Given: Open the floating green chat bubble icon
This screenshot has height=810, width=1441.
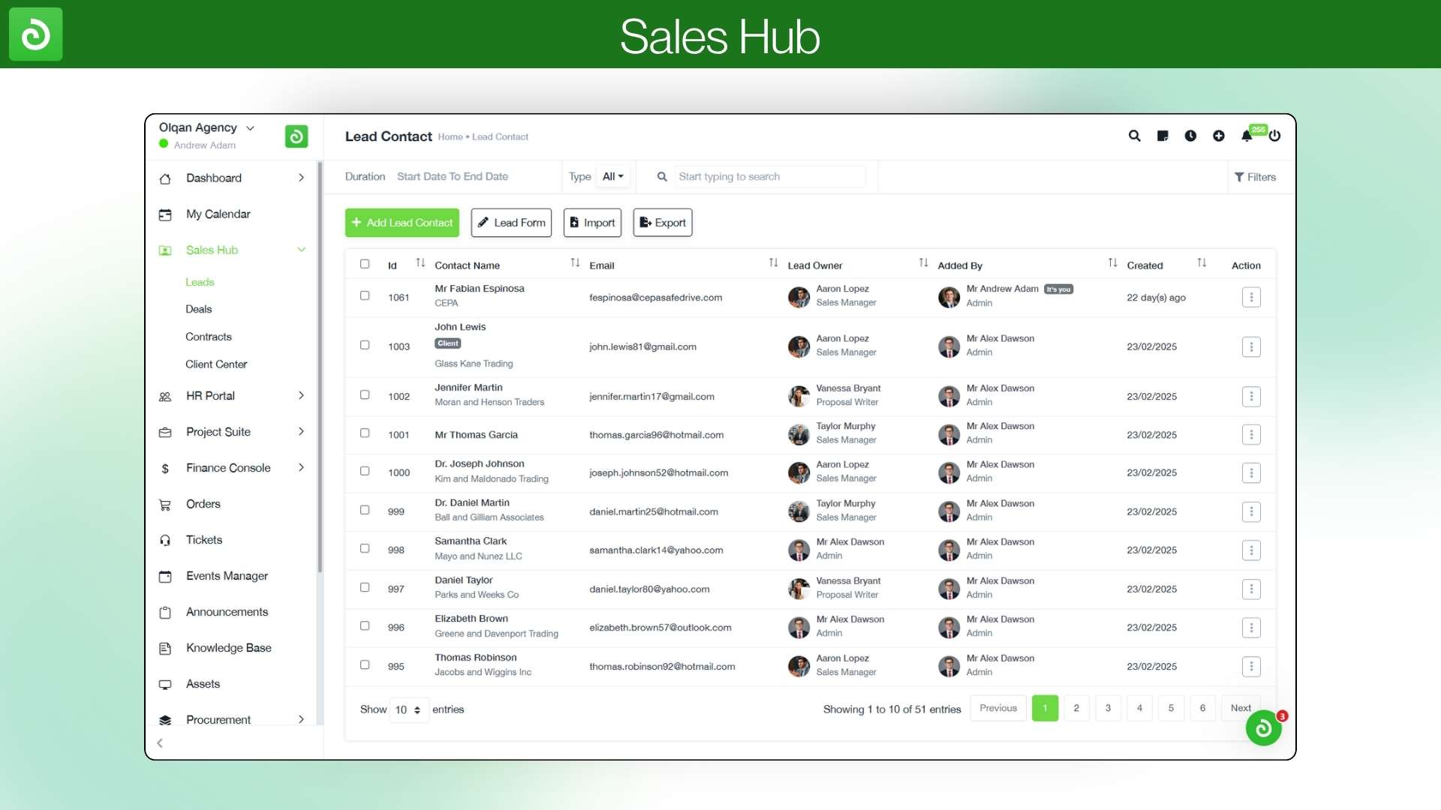Looking at the screenshot, I should point(1263,728).
